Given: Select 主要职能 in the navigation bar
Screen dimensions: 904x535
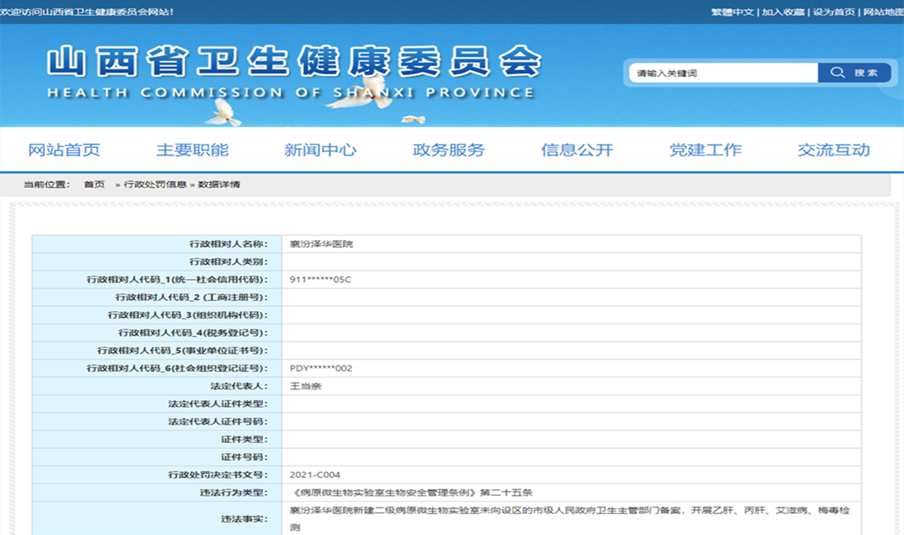Looking at the screenshot, I should click(193, 150).
